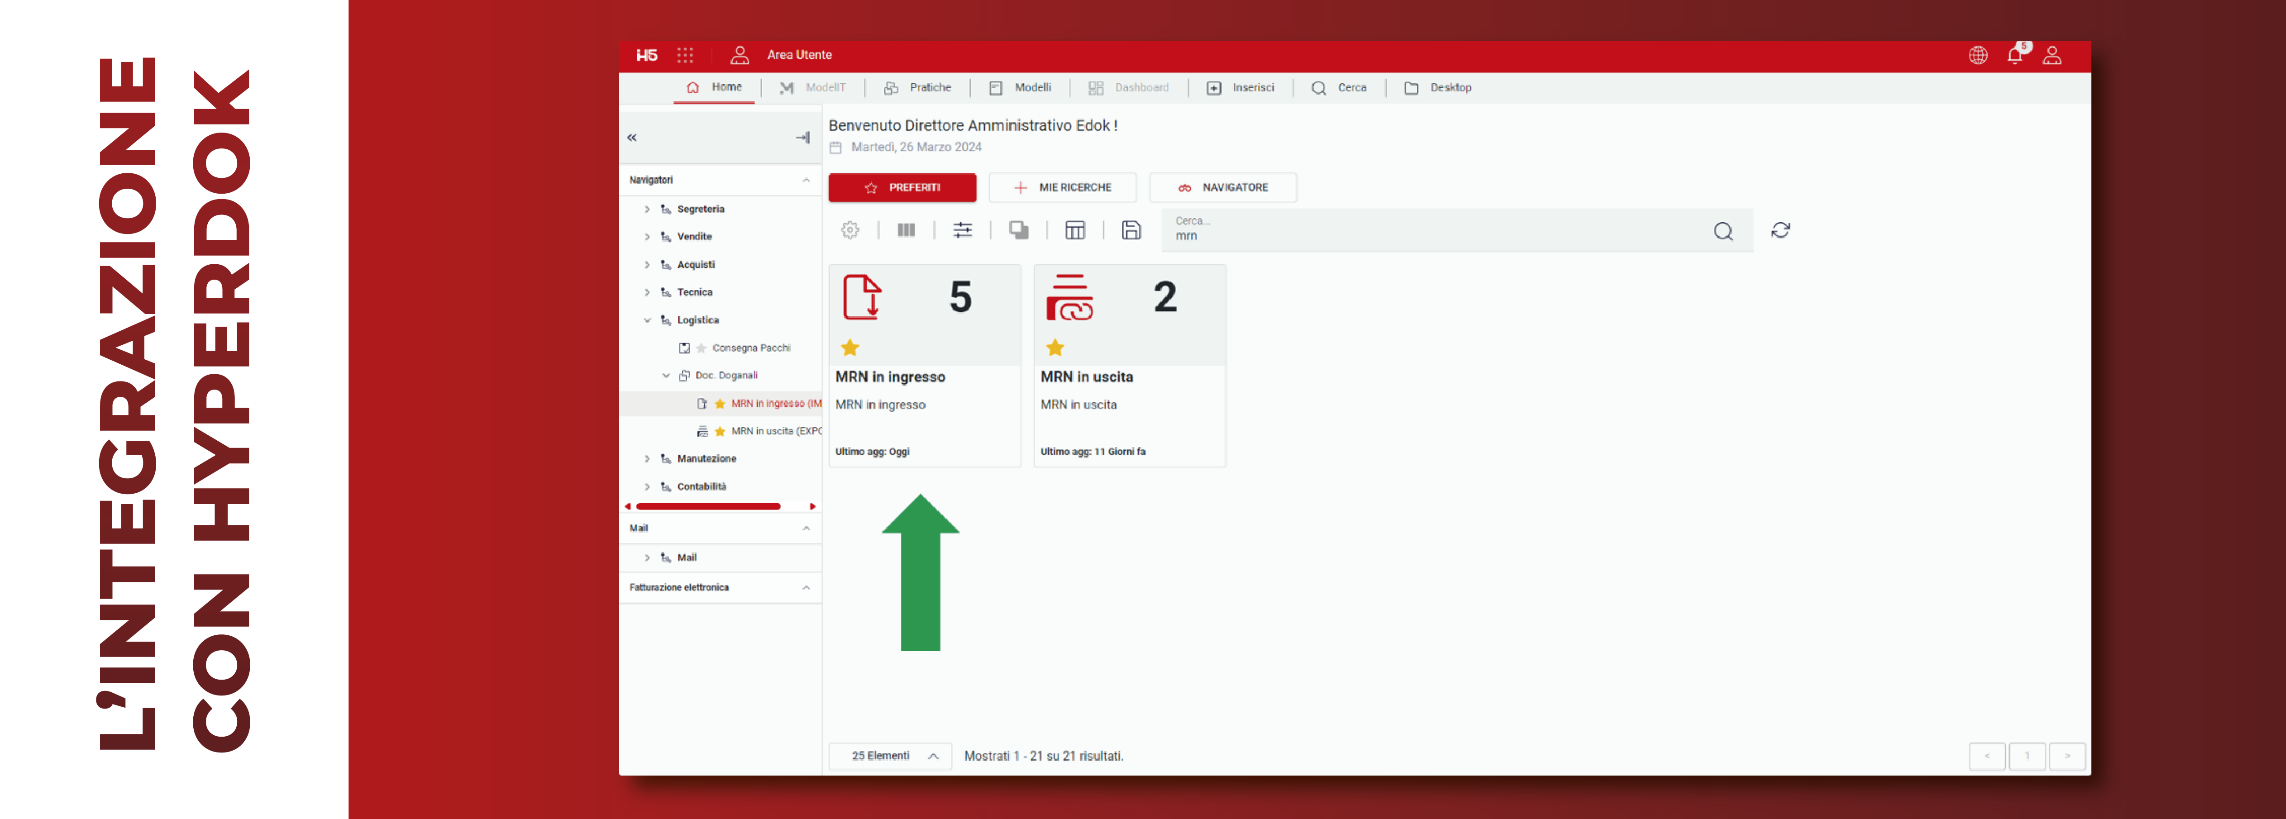Expand the Acquisti node
Image resolution: width=2286 pixels, height=819 pixels.
(x=647, y=264)
